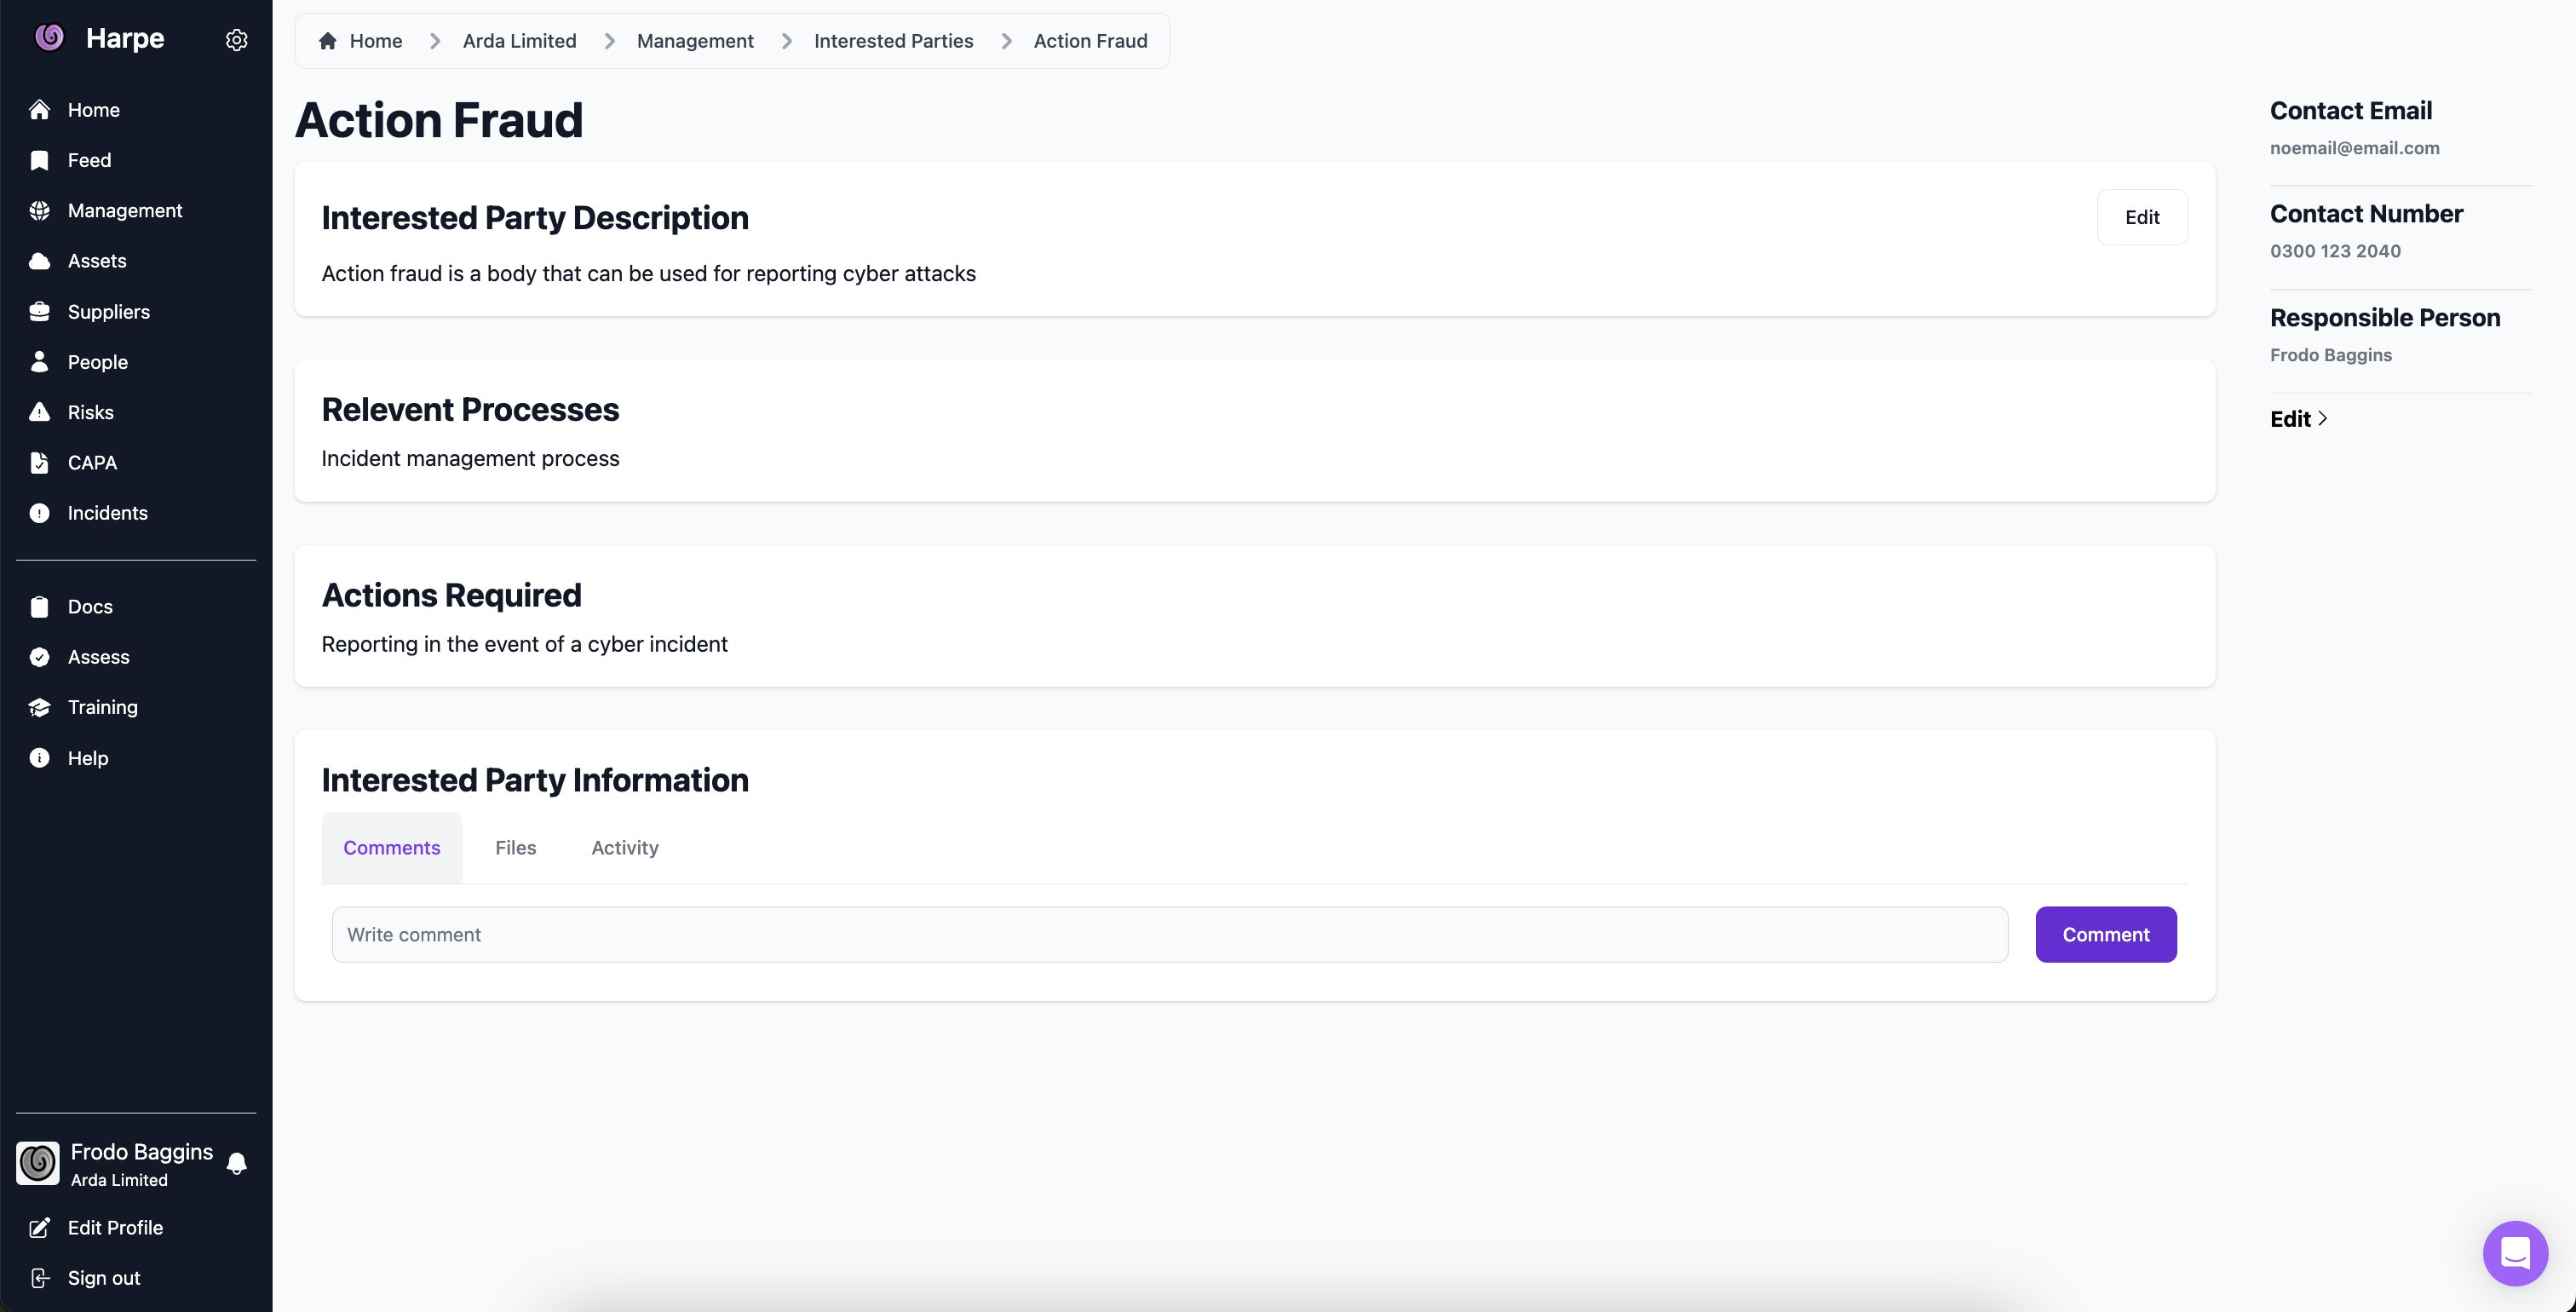Open Arda Limited breadcrumb link

pyautogui.click(x=519, y=41)
